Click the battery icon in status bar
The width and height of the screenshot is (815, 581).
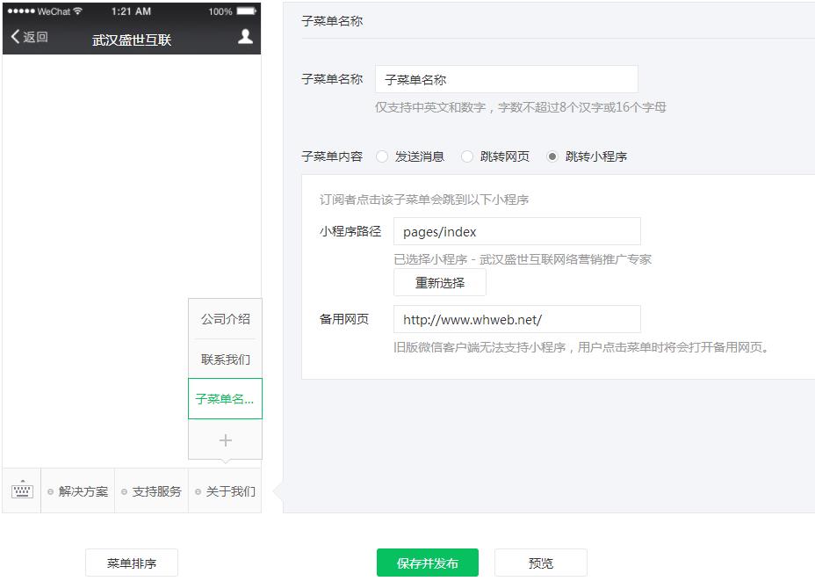[247, 11]
